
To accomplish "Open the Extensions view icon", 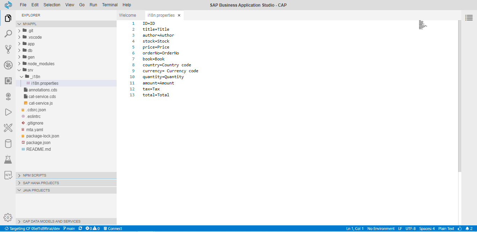I will [8, 81].
